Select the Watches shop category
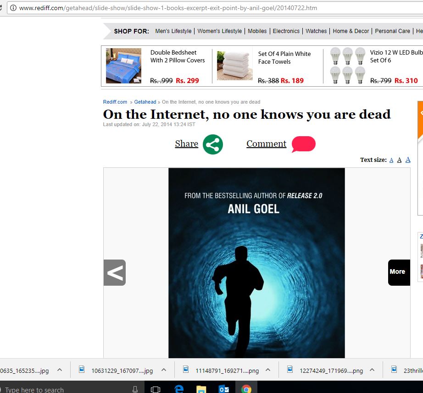Image resolution: width=423 pixels, height=393 pixels. click(316, 31)
